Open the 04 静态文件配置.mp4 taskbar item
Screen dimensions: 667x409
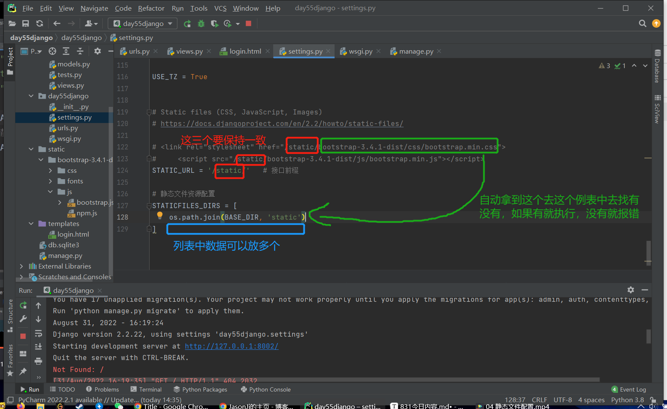point(513,406)
